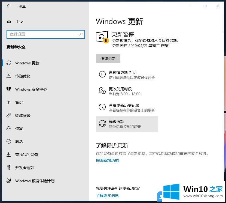Click the magnifier icon in search box

[x=81, y=34]
